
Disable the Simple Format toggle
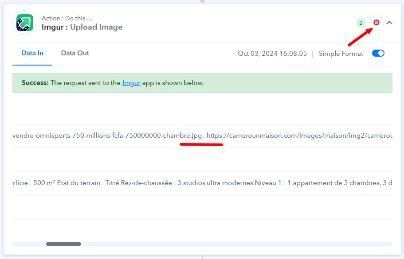pos(378,54)
